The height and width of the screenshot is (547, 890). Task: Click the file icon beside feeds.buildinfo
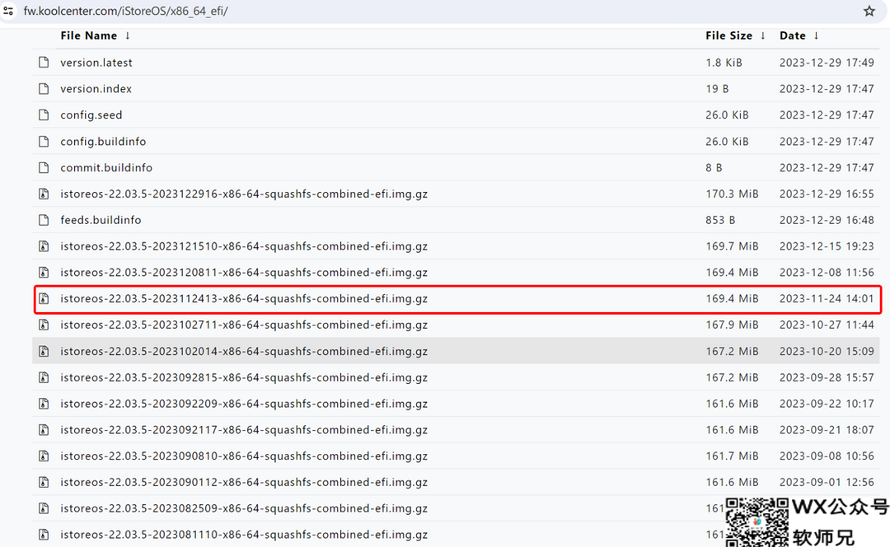(x=44, y=221)
